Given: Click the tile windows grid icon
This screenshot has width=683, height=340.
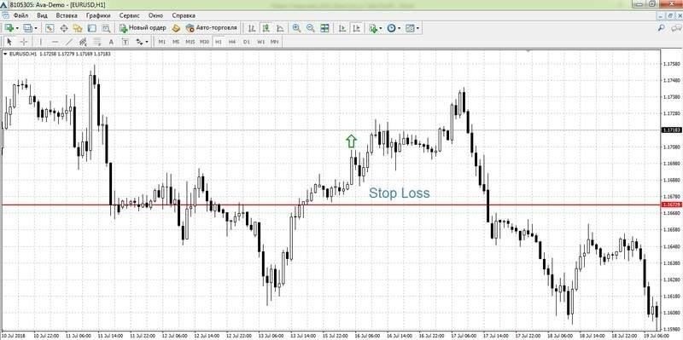Looking at the screenshot, I should pyautogui.click(x=325, y=28).
